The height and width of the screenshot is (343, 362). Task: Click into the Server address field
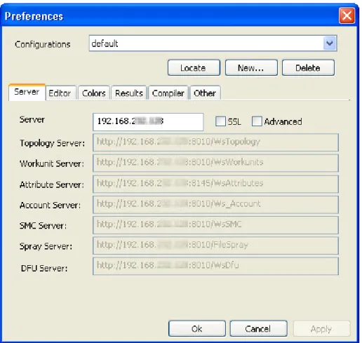click(148, 122)
